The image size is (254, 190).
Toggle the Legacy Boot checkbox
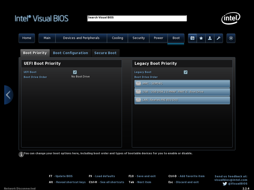pos(185,72)
